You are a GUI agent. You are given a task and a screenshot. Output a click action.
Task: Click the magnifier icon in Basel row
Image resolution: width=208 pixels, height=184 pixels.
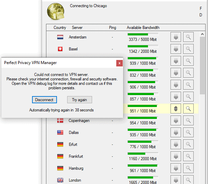(188, 49)
